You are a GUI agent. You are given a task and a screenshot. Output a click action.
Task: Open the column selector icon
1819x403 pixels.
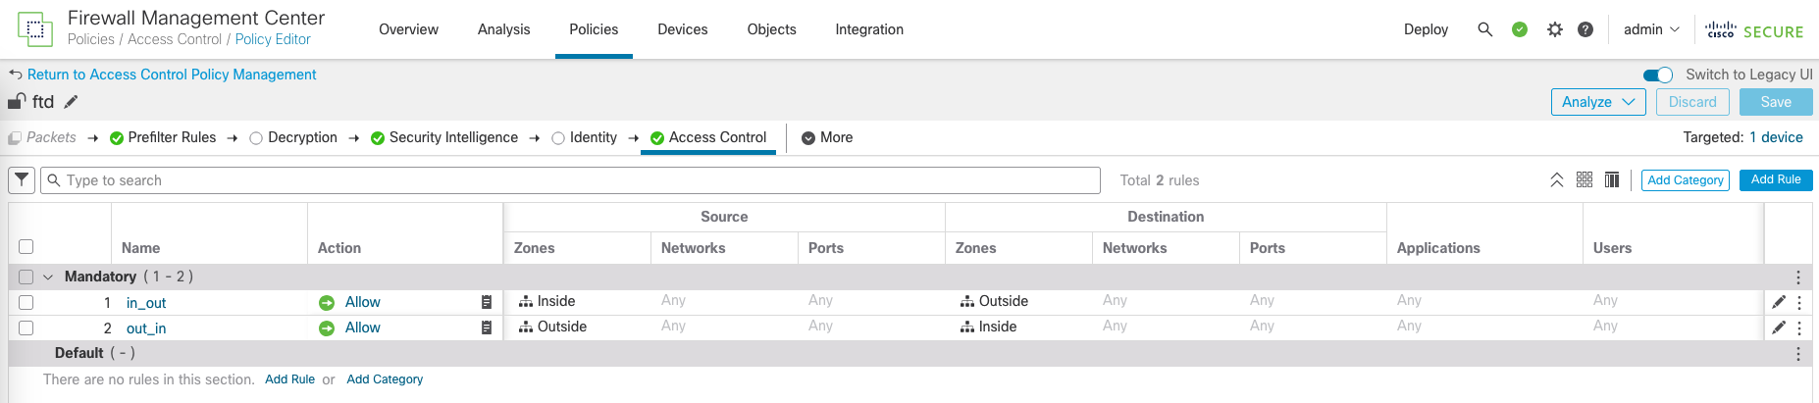point(1611,180)
